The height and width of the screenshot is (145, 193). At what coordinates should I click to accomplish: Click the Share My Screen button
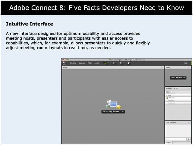pos(111,111)
